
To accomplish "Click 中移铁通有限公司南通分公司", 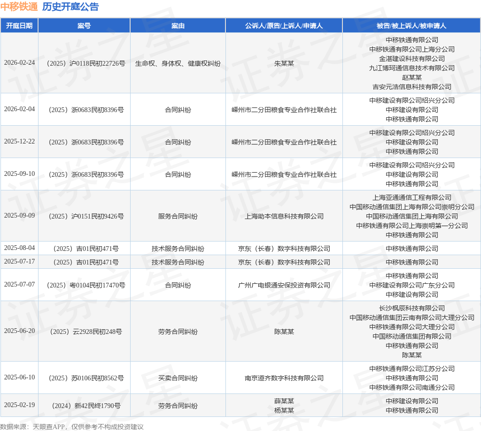I will pos(411,387).
